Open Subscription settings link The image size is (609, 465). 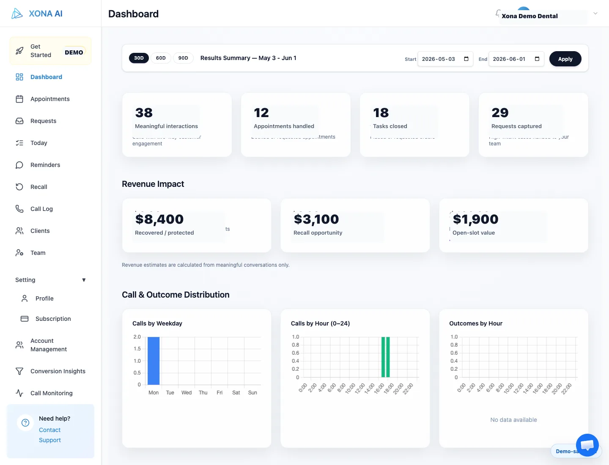pyautogui.click(x=53, y=319)
